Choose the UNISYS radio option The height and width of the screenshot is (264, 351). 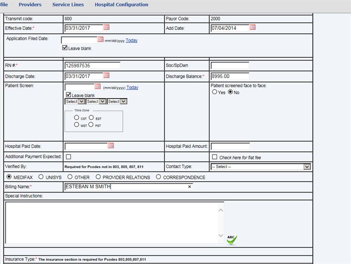tap(41, 177)
